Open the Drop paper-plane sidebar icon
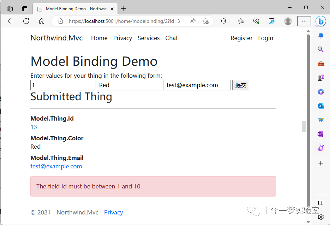Viewport: 330px width, 225px height. click(x=320, y=120)
